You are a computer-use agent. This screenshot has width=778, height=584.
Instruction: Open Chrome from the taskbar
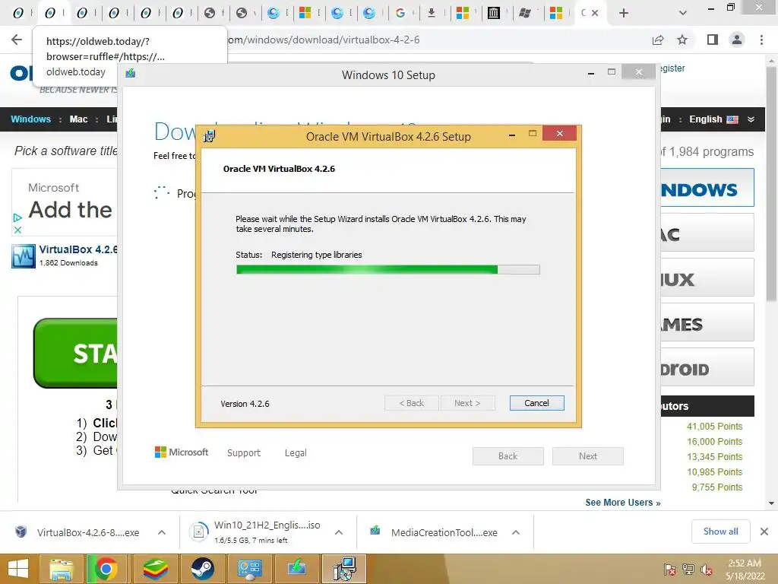coord(106,569)
